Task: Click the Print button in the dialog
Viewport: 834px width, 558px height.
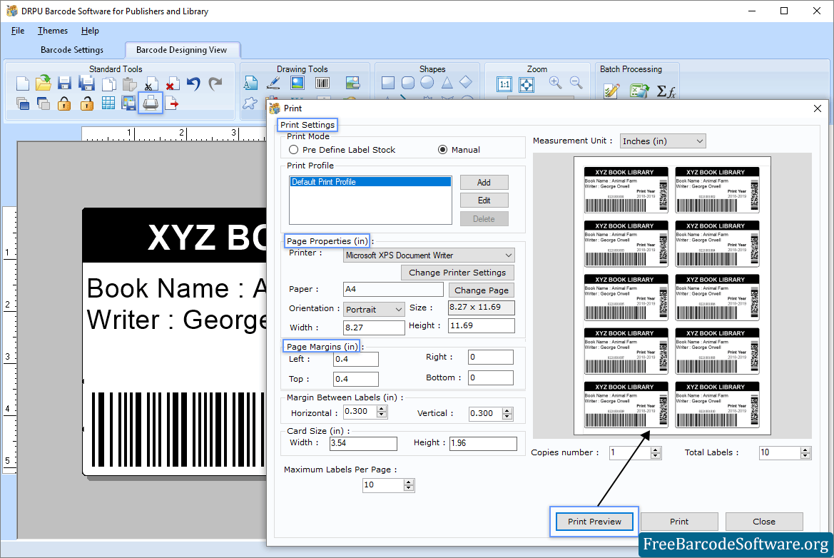Action: (678, 522)
